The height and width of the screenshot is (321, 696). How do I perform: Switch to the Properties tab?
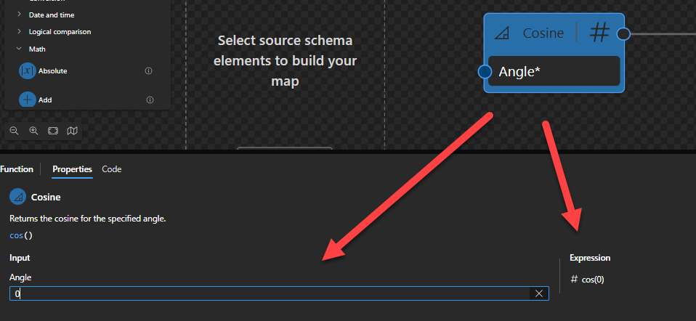[x=72, y=169]
